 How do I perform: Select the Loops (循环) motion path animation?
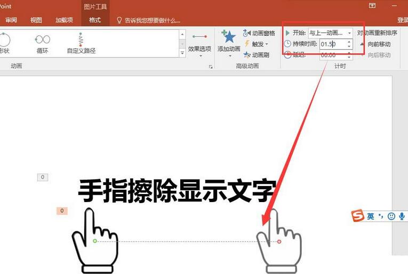coord(43,44)
